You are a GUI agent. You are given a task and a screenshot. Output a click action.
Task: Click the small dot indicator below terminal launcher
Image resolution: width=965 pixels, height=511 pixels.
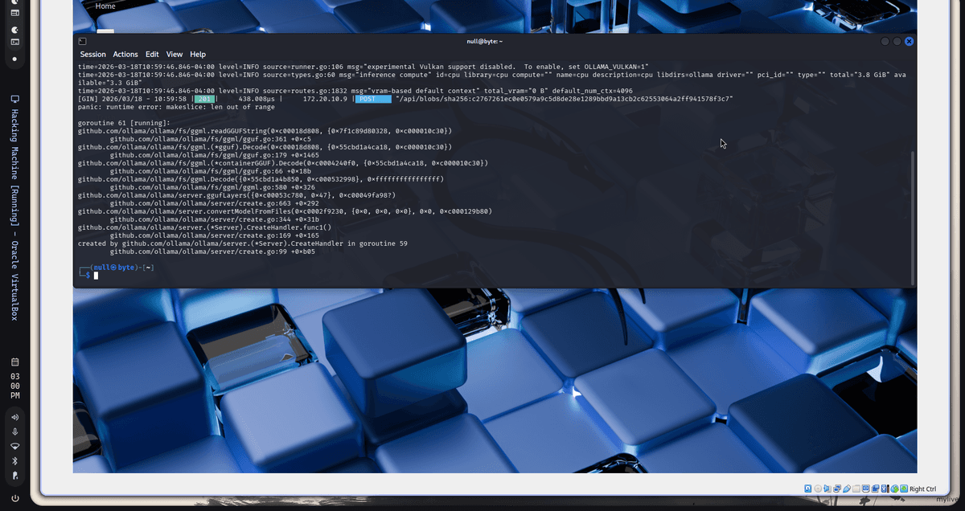point(14,59)
